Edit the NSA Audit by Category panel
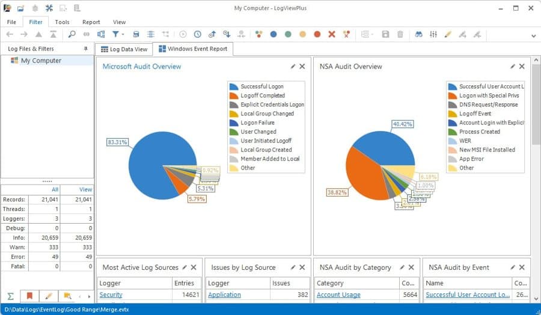This screenshot has height=315, width=541. (x=402, y=268)
